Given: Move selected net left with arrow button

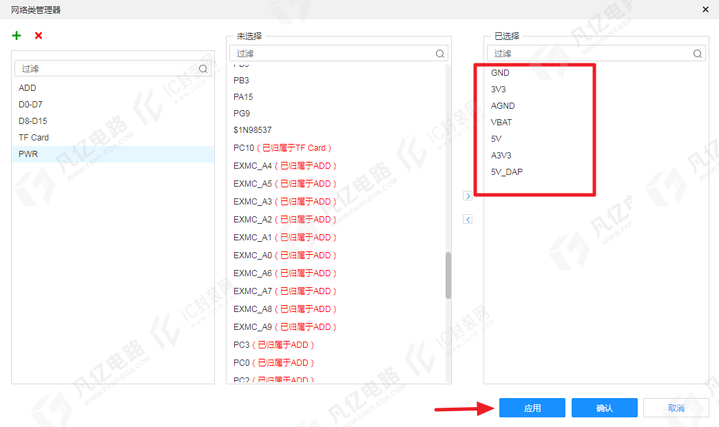Looking at the screenshot, I should pyautogui.click(x=468, y=219).
